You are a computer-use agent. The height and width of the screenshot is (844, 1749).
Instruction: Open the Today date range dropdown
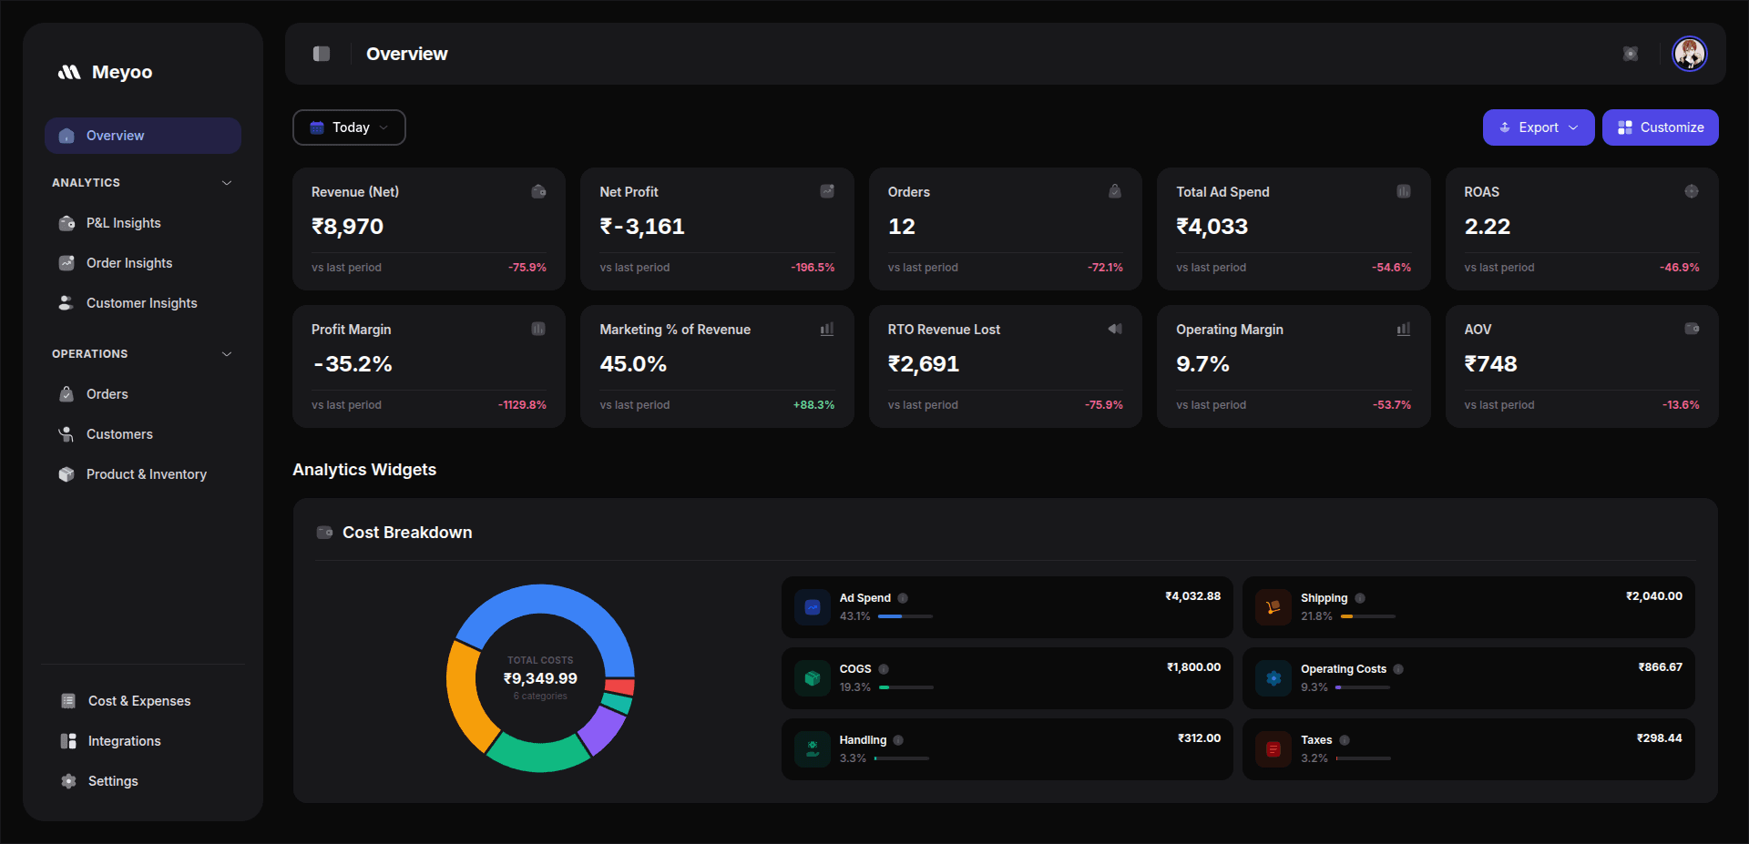[349, 127]
